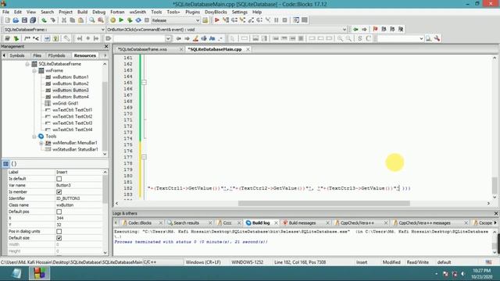Click the Undo toolbar icon
This screenshot has width=500, height=281.
coord(44,20)
